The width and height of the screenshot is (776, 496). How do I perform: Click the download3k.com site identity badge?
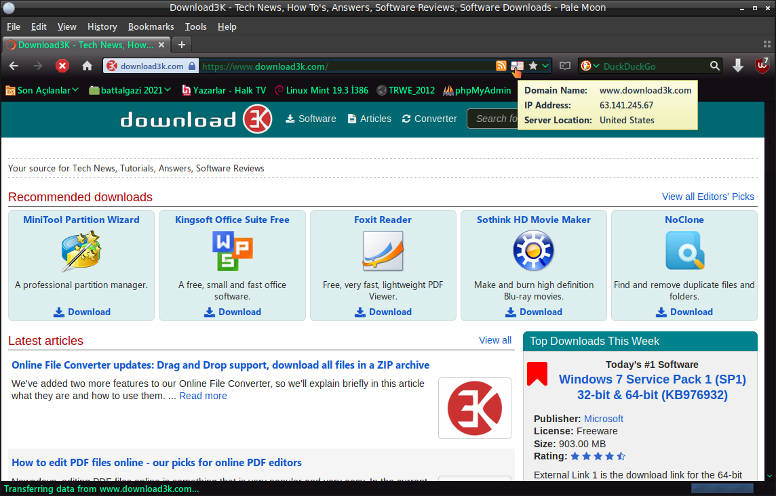pos(151,66)
